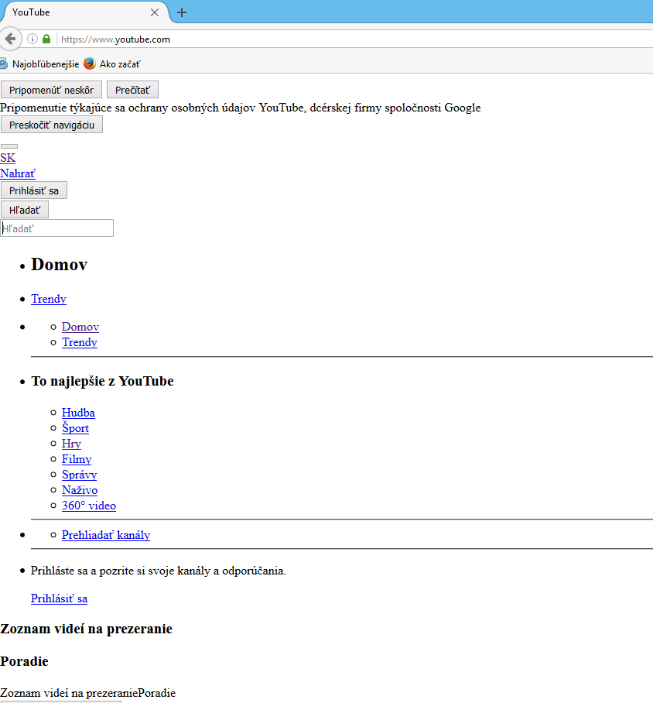Open the 'Filmy' category link
Viewport: 653px width, 703px height.
(x=76, y=458)
